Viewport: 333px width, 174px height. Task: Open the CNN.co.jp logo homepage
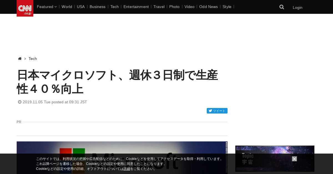click(x=25, y=8)
